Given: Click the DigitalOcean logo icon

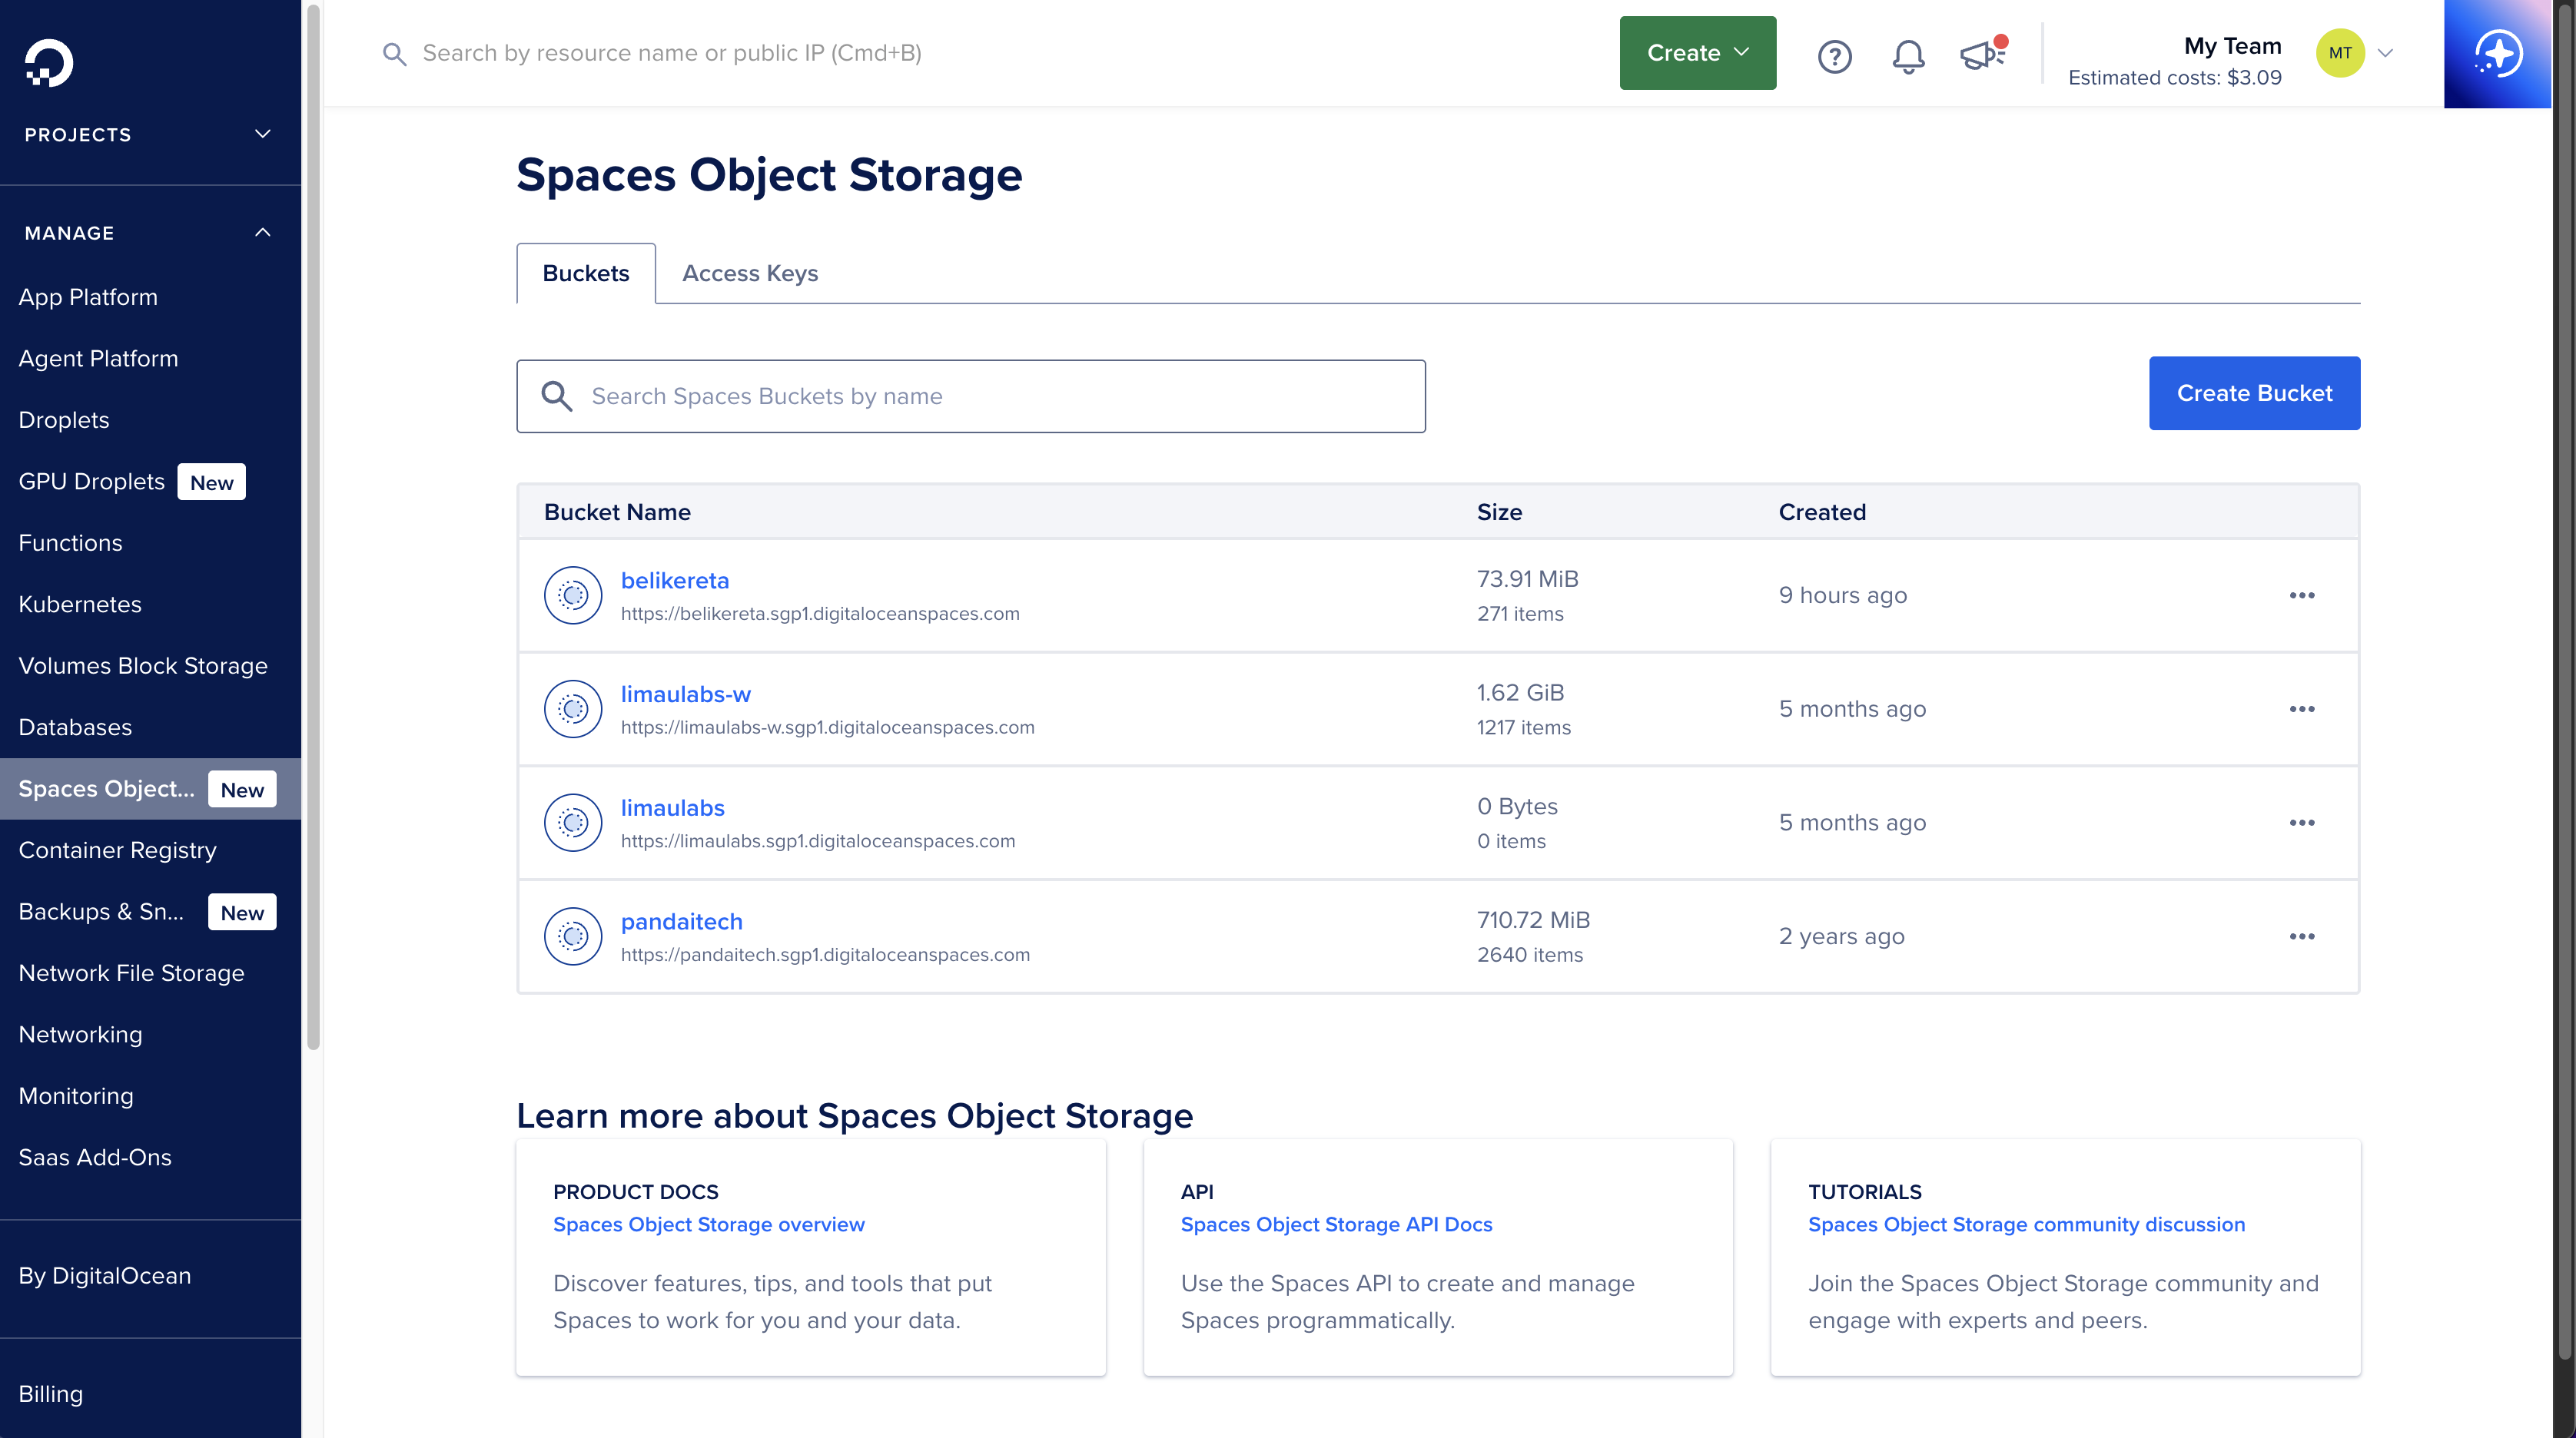Looking at the screenshot, I should tap(48, 62).
